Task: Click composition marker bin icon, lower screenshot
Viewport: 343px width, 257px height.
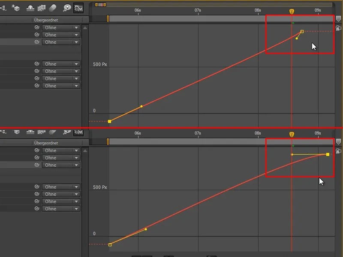Action: pos(338,142)
